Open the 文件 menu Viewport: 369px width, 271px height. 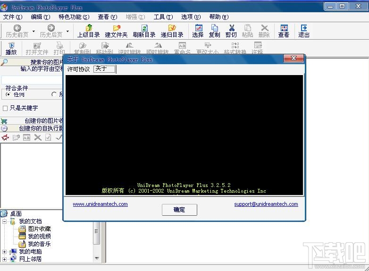click(13, 17)
